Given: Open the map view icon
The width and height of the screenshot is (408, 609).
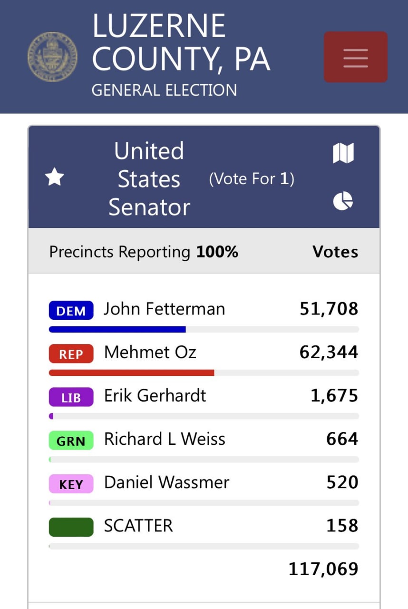Looking at the screenshot, I should (x=343, y=153).
